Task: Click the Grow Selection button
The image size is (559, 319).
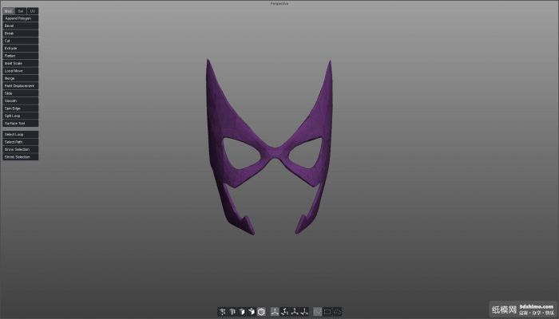Action: click(20, 149)
